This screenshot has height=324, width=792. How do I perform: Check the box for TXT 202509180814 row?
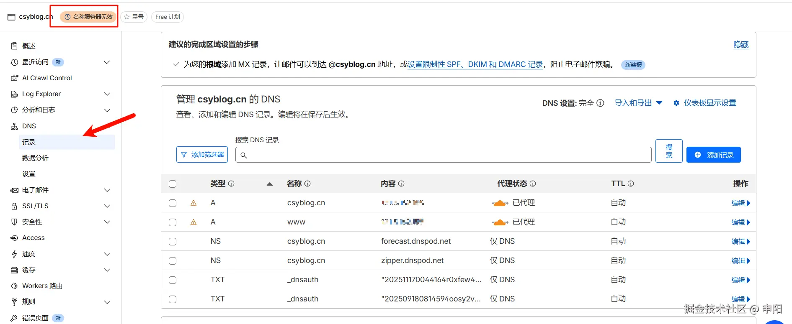click(x=173, y=299)
